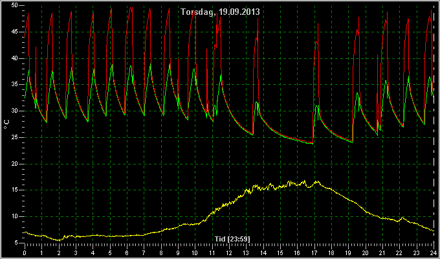Click the Tid [23:59] time label
Screen dimensions: 440x259
232,239
